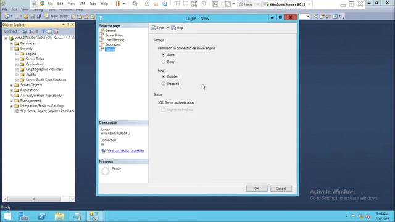This screenshot has height=222, width=395.
Task: Switch to the Windows Server 2012 VMware tab
Action: tap(288, 4)
